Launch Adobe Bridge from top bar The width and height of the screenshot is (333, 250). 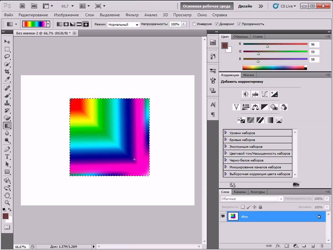(x=23, y=6)
